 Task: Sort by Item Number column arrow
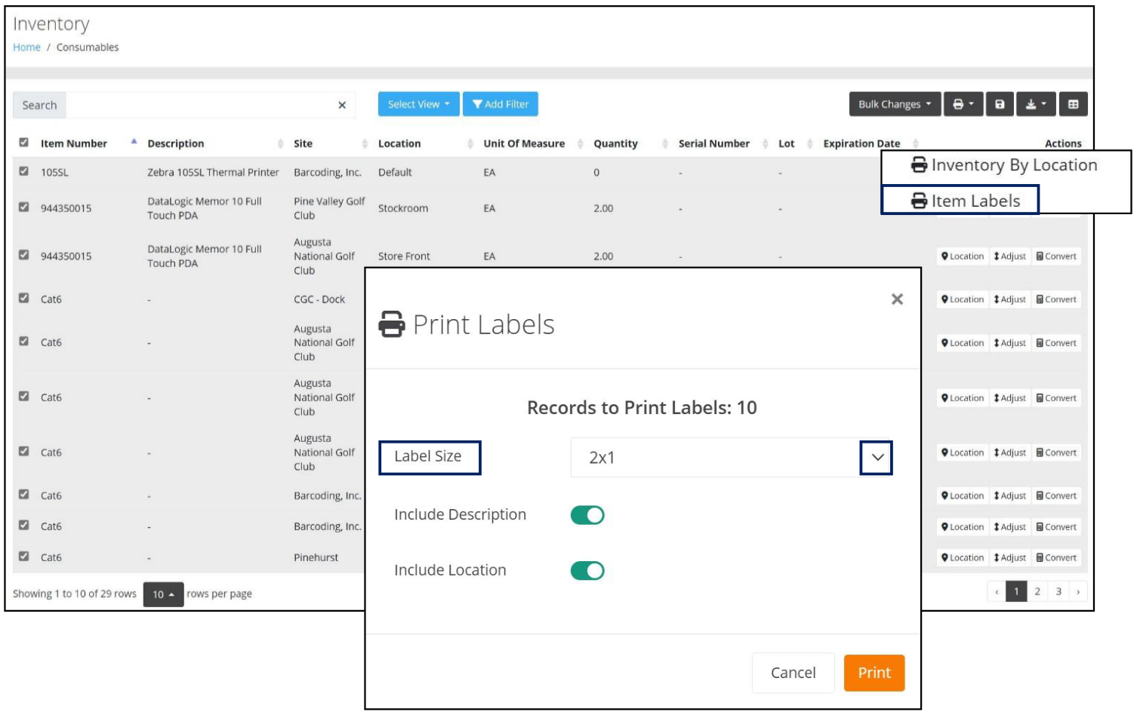(x=134, y=142)
